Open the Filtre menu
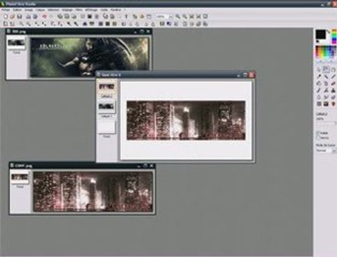The width and height of the screenshot is (337, 257). point(79,10)
